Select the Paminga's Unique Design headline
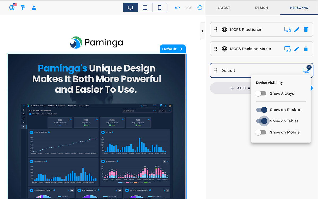The width and height of the screenshot is (318, 199). click(x=97, y=79)
